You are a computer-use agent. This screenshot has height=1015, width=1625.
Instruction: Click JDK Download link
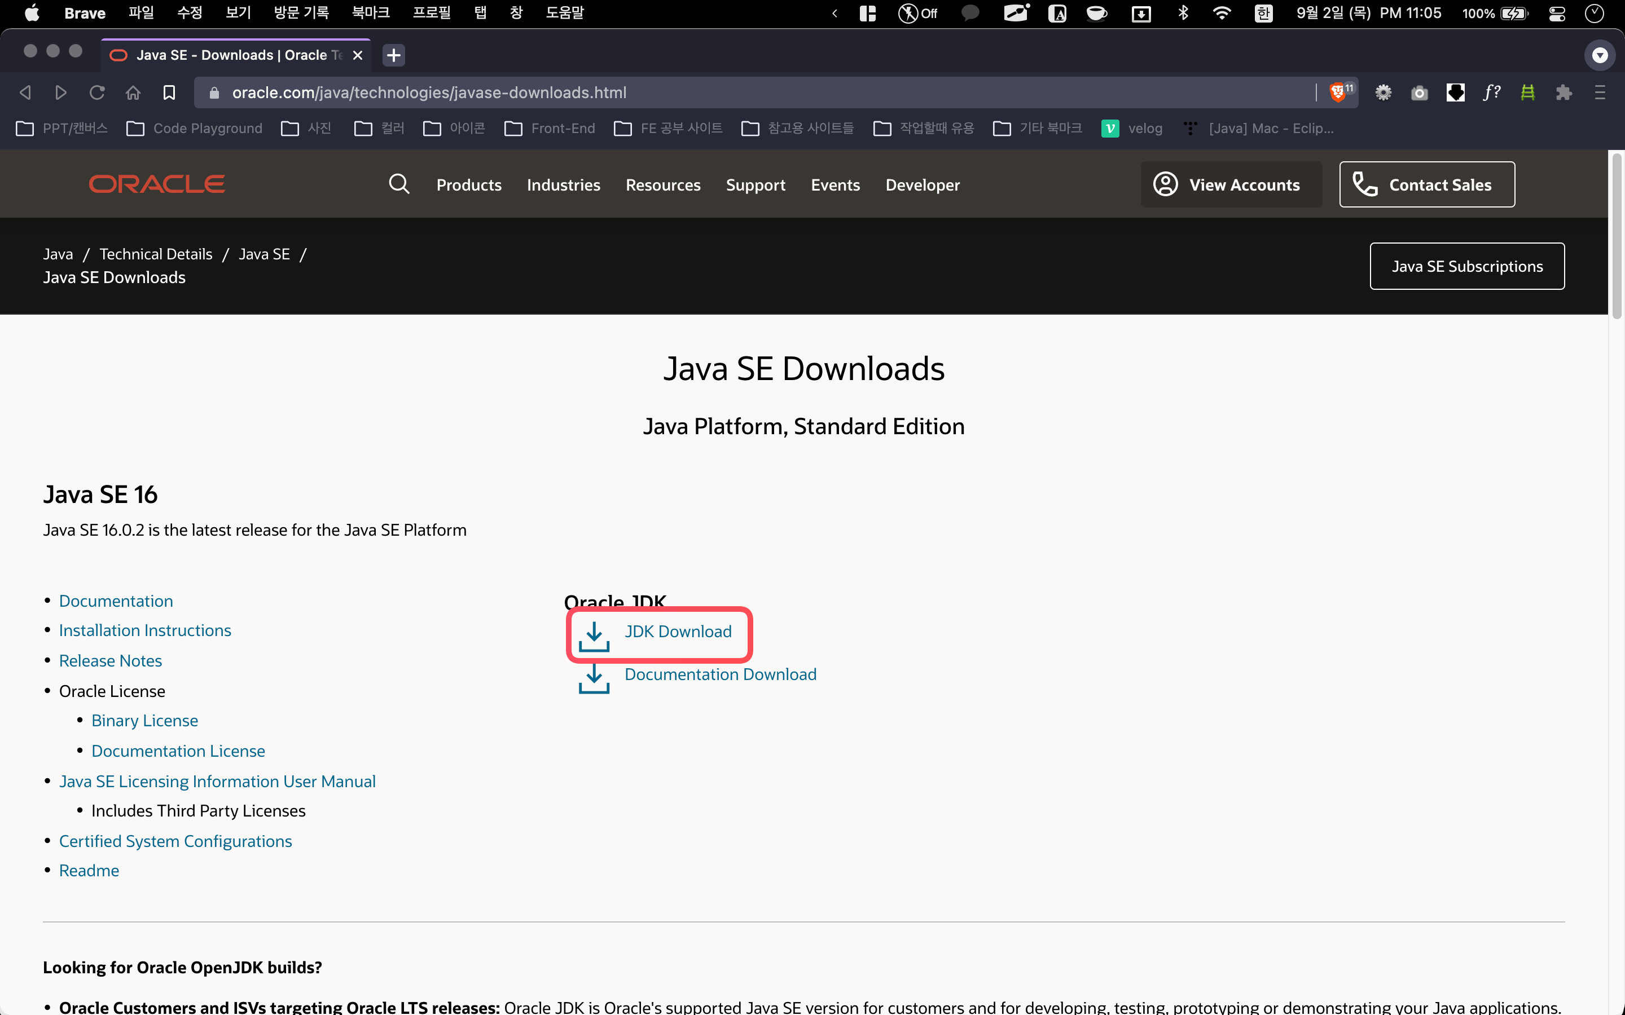coord(678,631)
